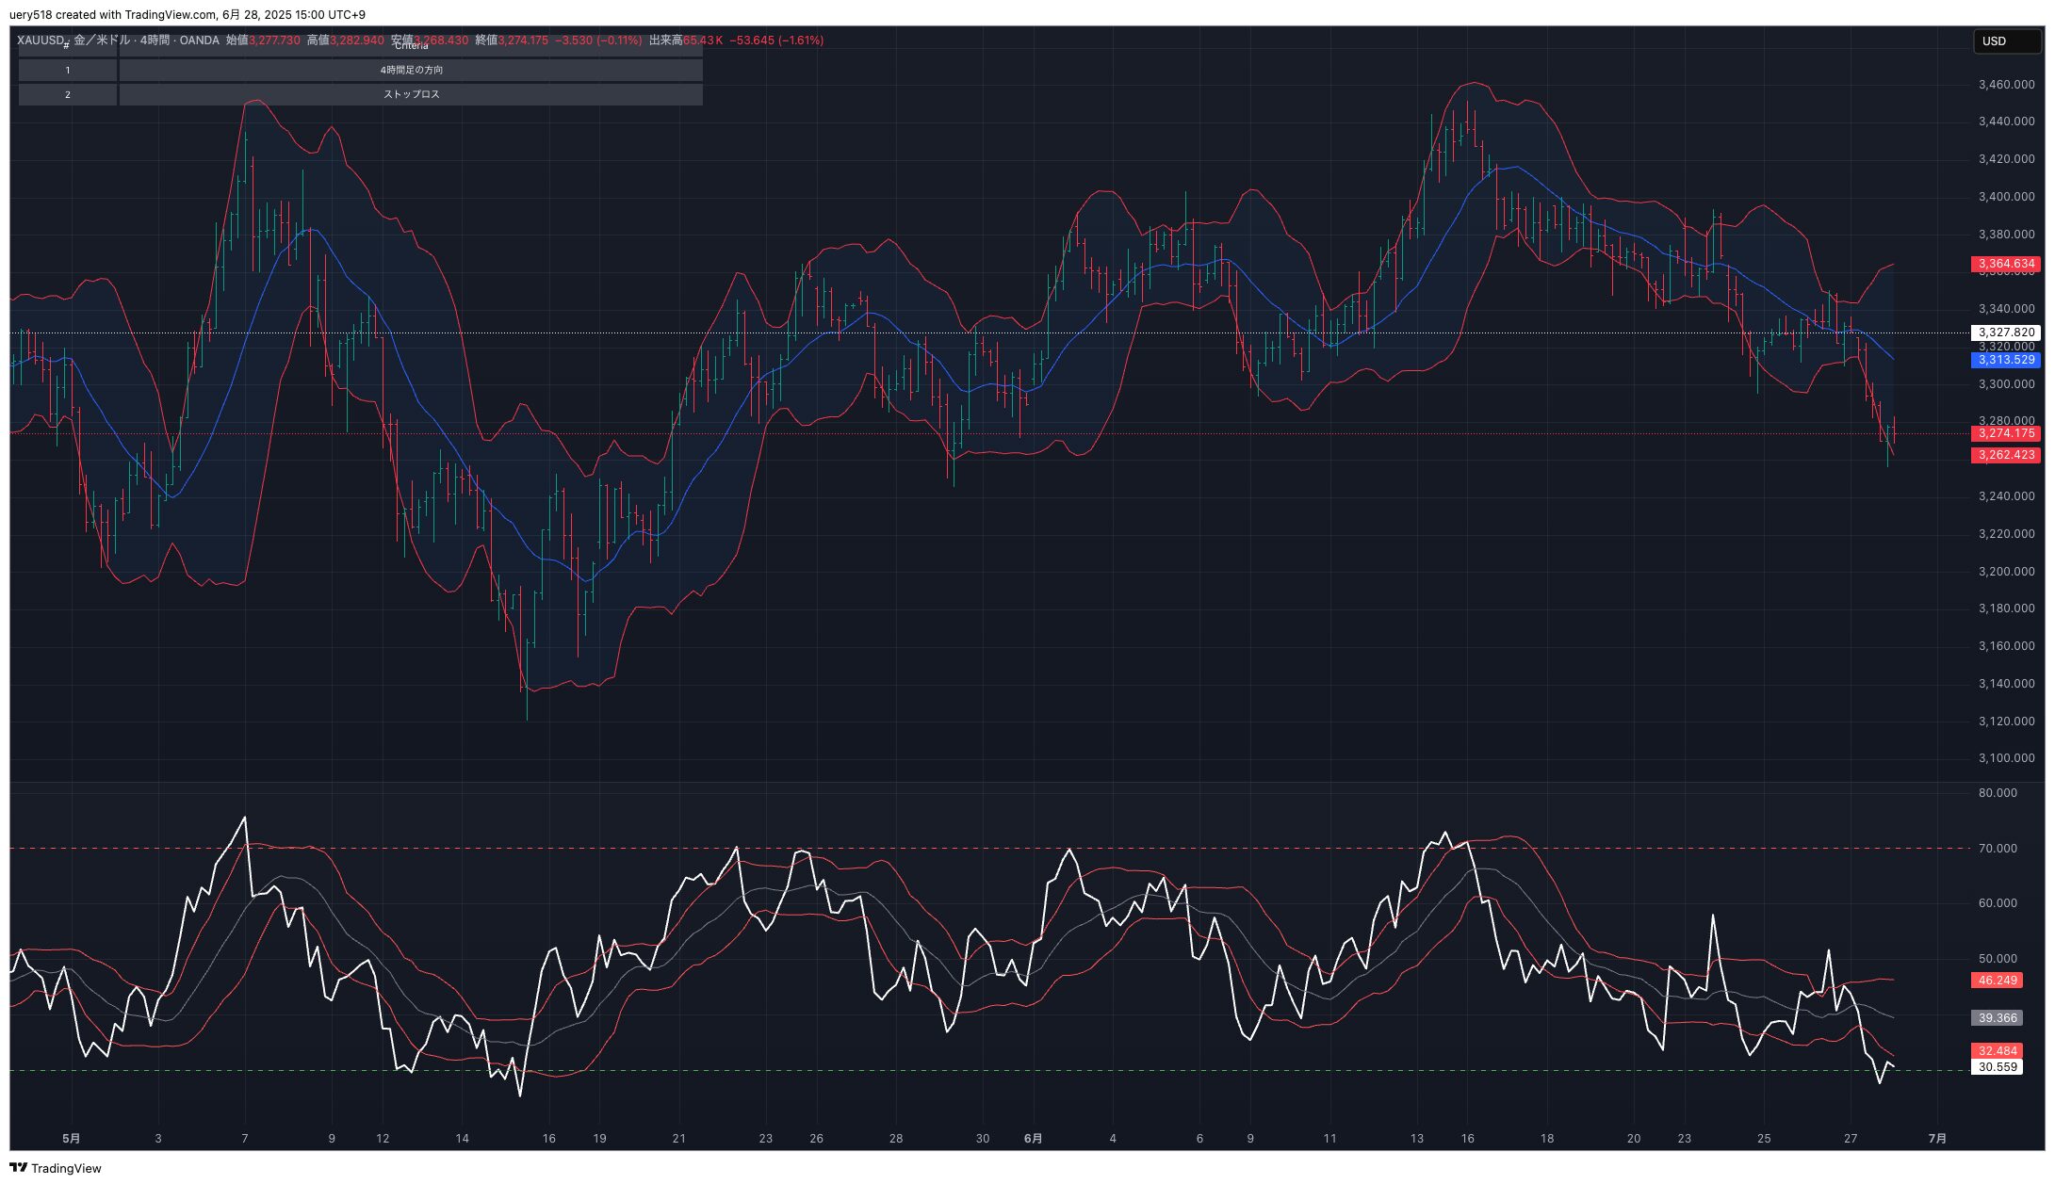Viewport: 2055px width, 1184px height.
Task: Click the white 30.559 RSI value label
Action: point(1997,1067)
